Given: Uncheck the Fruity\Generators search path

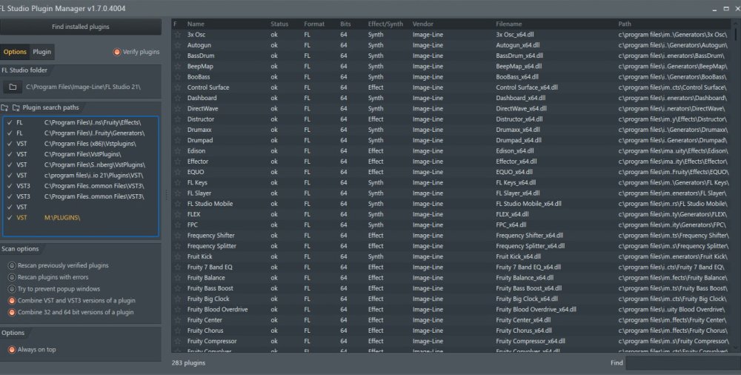Looking at the screenshot, I should pos(10,133).
